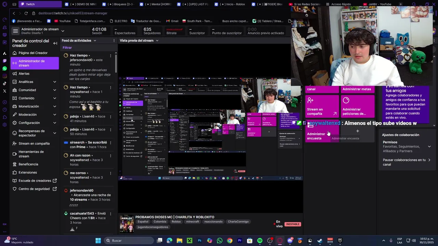
Task: Open options for 'me corroo' entry
Action: (110, 173)
